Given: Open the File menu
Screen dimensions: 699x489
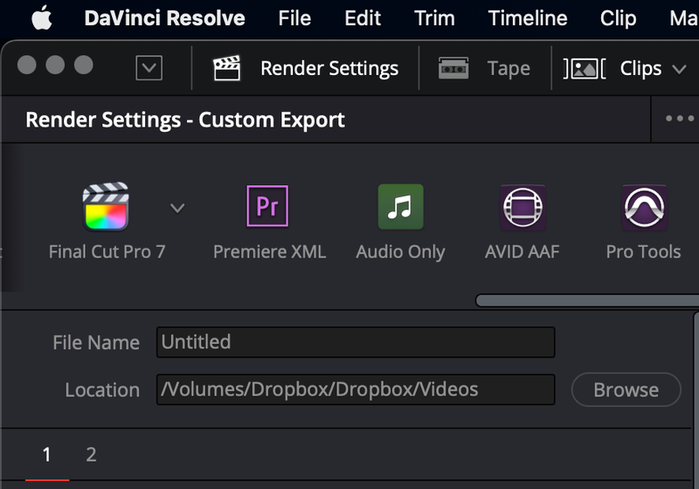Looking at the screenshot, I should (x=294, y=17).
